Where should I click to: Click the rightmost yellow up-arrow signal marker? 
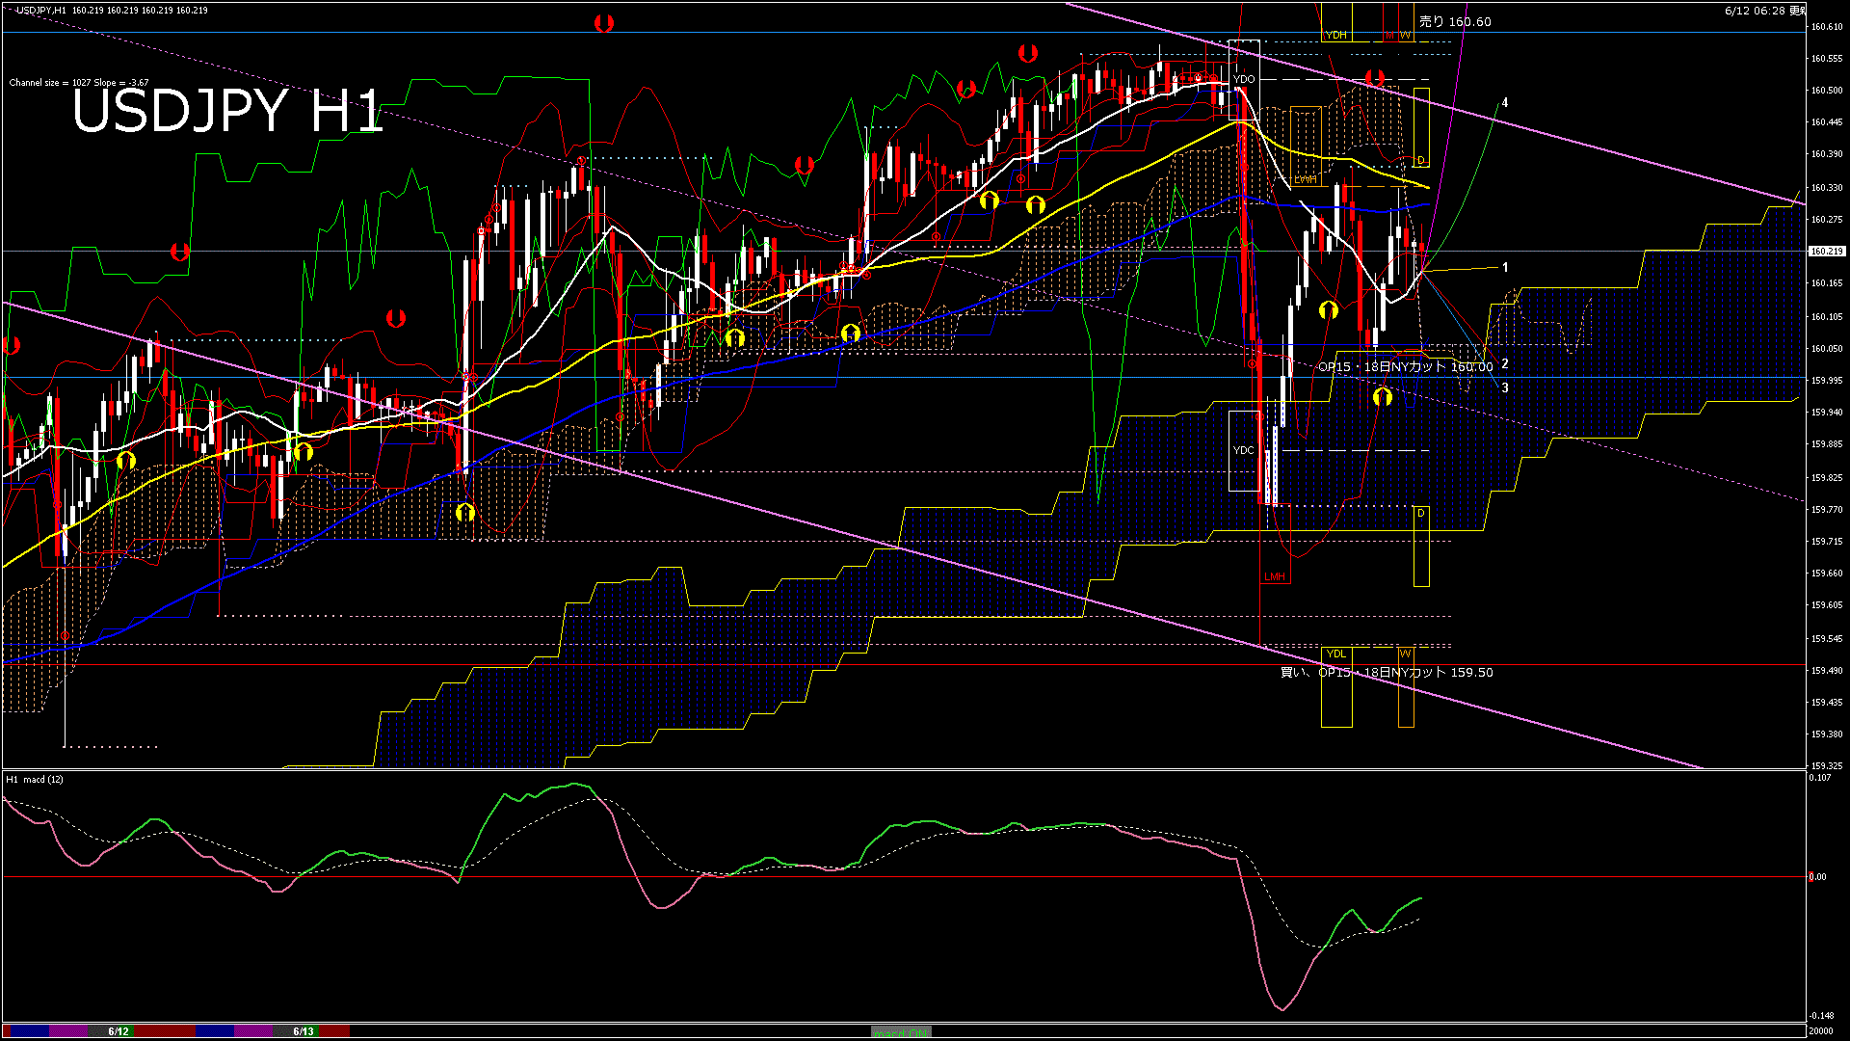[1383, 396]
